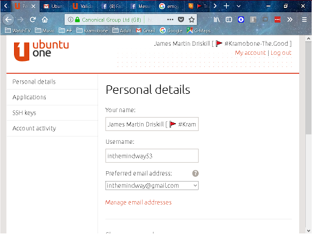The height and width of the screenshot is (234, 312).
Task: Click scrollbar up arrow
Action: coord(308,38)
